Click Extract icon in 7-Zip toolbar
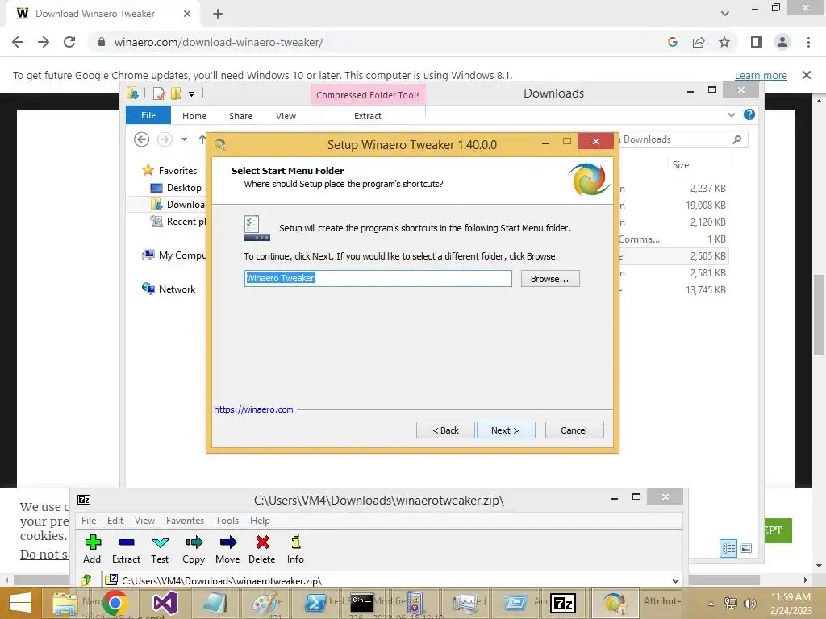 coord(127,549)
